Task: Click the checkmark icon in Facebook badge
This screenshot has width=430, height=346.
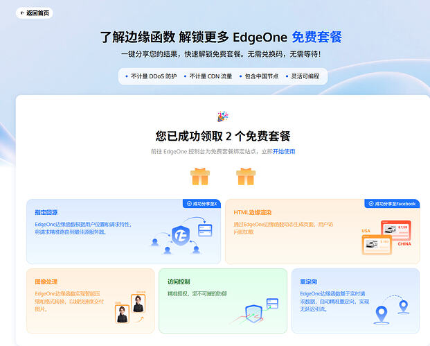Action: (x=371, y=204)
